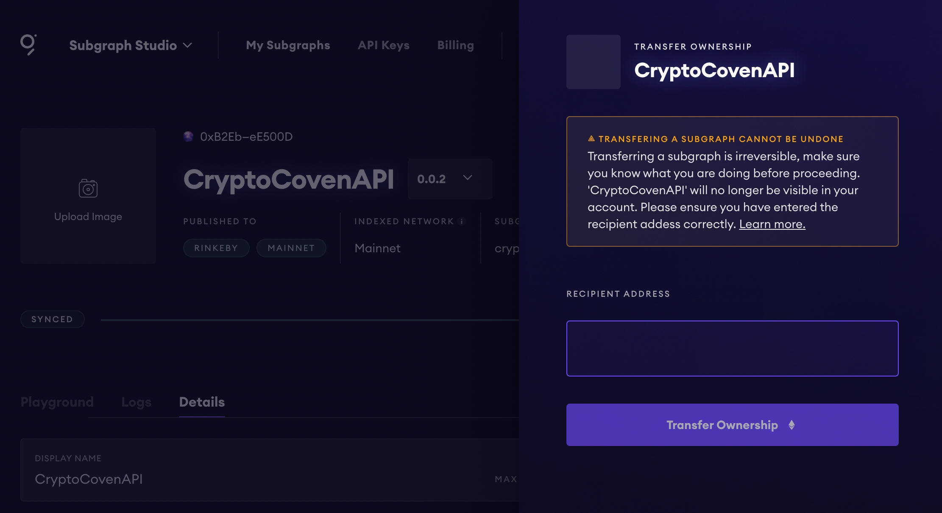Click The Graph logo icon
The height and width of the screenshot is (513, 942).
[x=28, y=45]
